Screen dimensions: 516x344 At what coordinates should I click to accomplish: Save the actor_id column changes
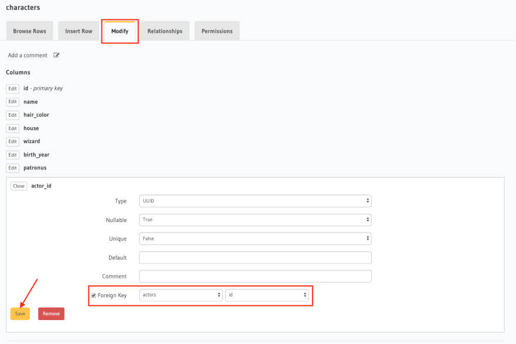[x=20, y=314]
